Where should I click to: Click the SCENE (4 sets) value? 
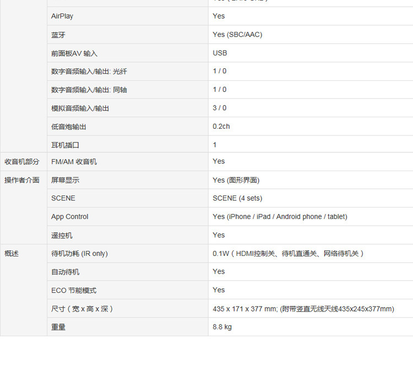point(237,198)
